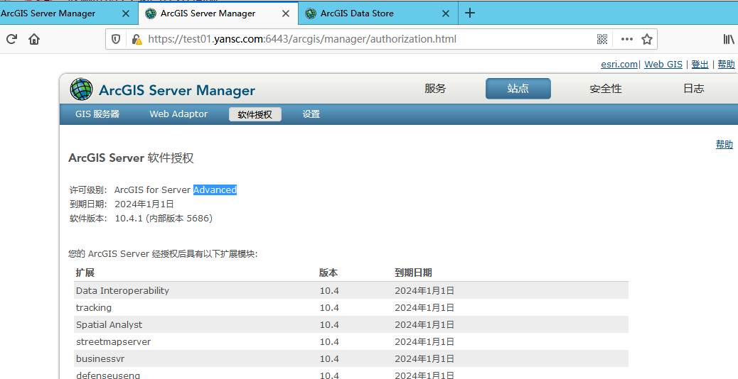Bookmark this page with the star icon

click(647, 39)
